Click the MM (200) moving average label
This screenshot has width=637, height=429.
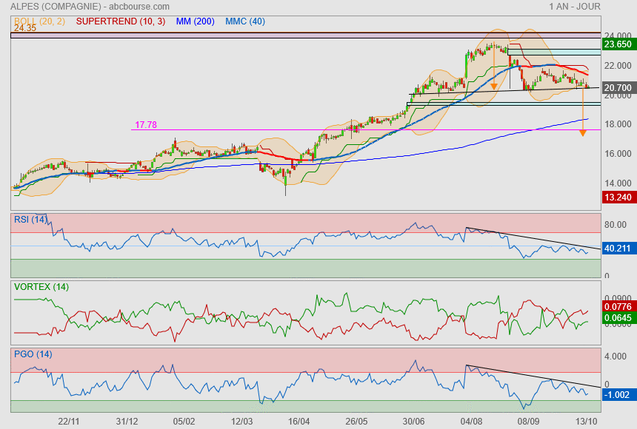[x=196, y=21]
